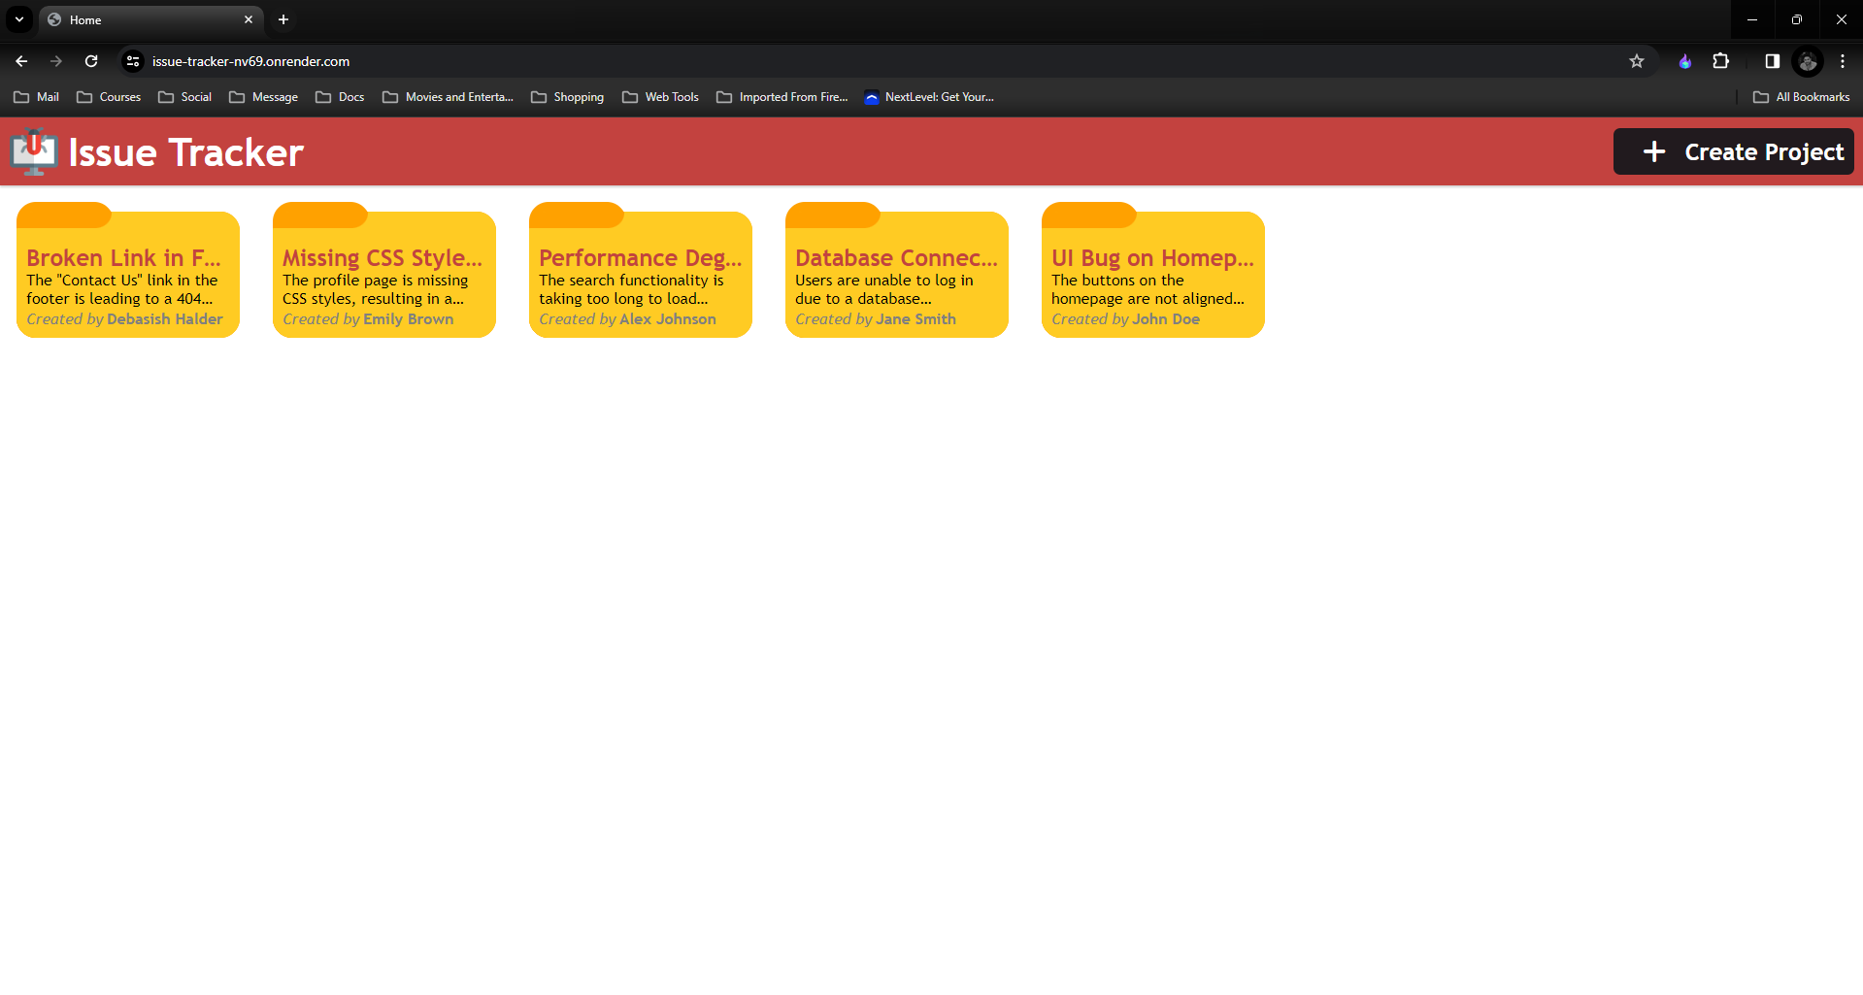Expand the Docs bookmarks folder

pos(341,97)
